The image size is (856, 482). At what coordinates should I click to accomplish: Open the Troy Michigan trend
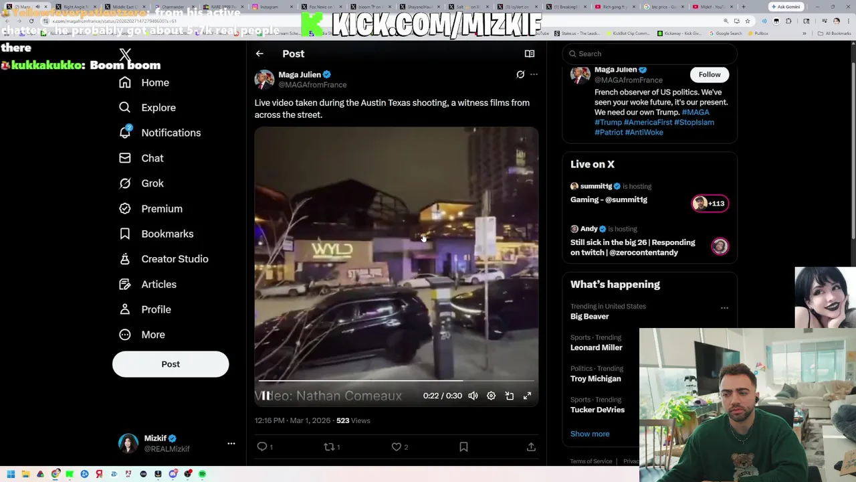(x=595, y=379)
